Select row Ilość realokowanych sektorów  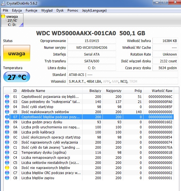(89, 112)
